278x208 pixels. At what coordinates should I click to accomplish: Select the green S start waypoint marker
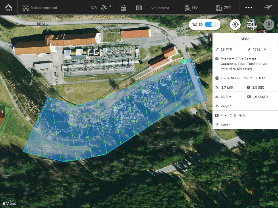pyautogui.click(x=184, y=61)
